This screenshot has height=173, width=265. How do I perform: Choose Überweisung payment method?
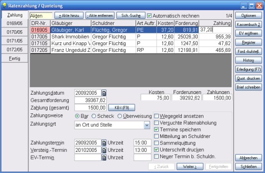tap(119, 116)
